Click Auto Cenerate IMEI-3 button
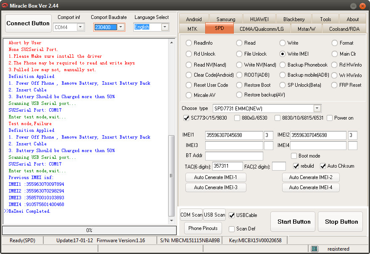370x254 pixels. coord(216,187)
